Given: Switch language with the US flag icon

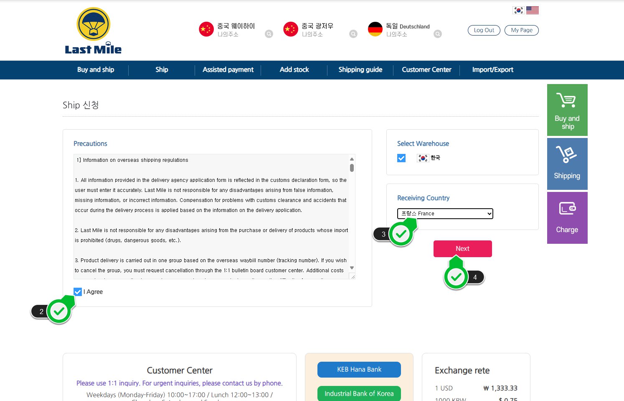Looking at the screenshot, I should point(532,10).
